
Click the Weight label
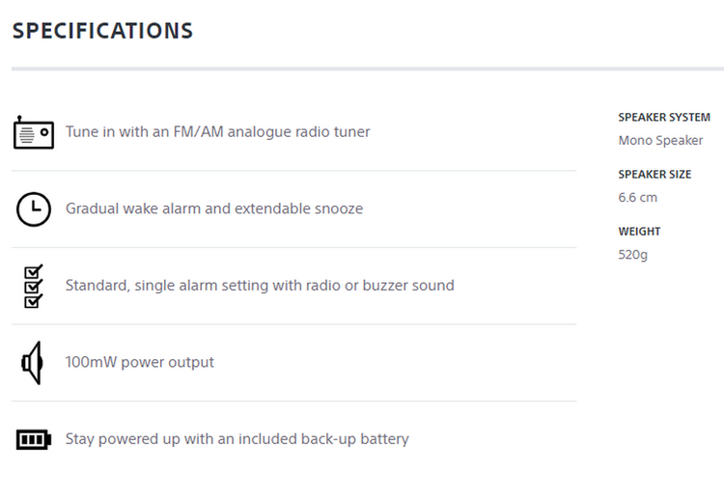click(x=639, y=232)
